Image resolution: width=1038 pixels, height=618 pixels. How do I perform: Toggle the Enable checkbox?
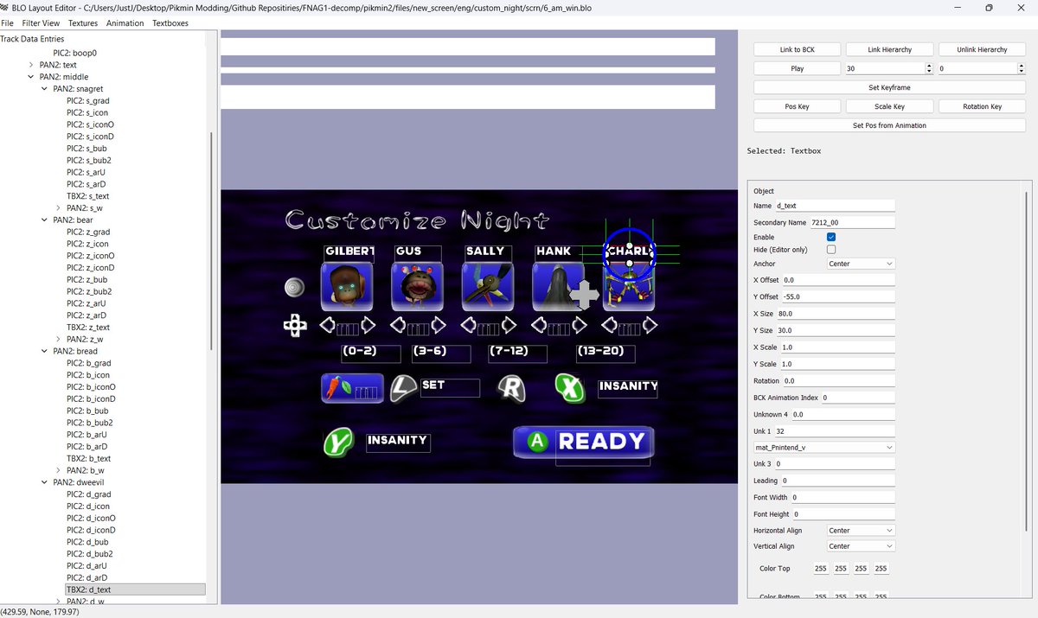coord(831,237)
